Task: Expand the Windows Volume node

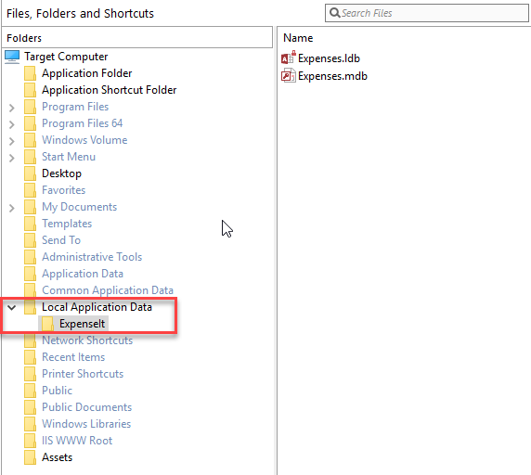Action: (12, 141)
